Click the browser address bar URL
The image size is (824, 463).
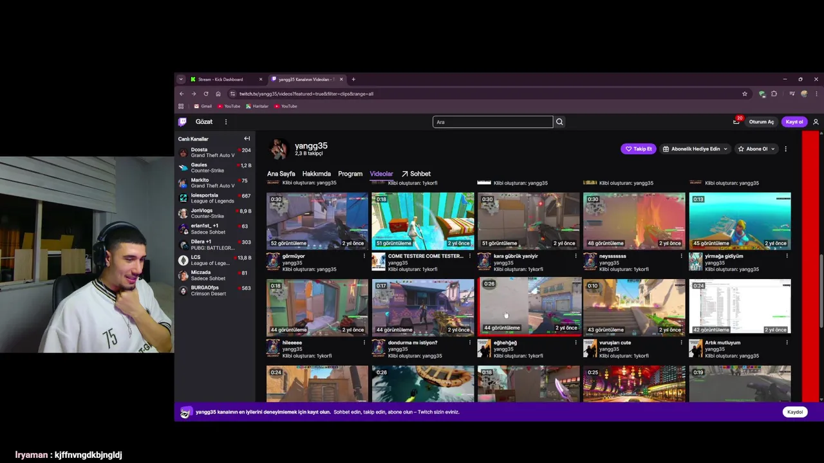click(306, 94)
